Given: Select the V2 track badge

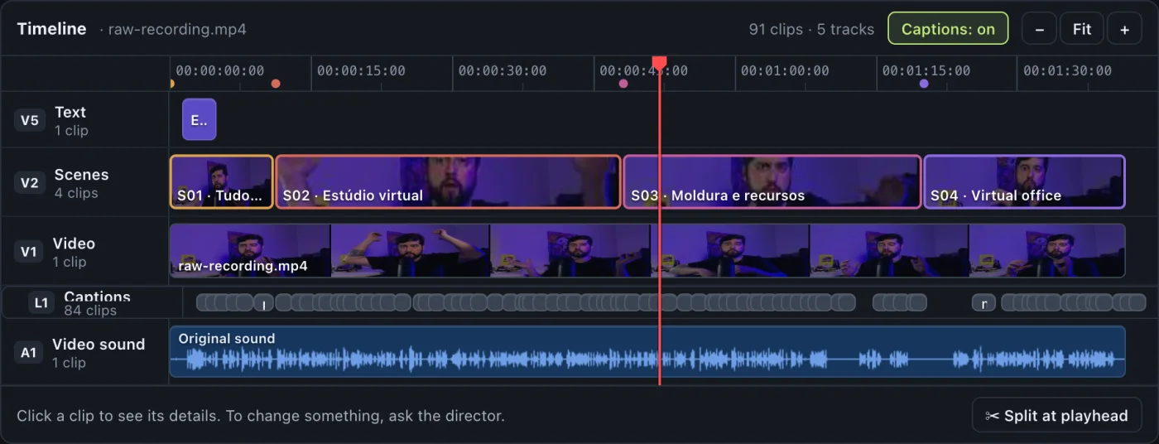Looking at the screenshot, I should click(29, 183).
